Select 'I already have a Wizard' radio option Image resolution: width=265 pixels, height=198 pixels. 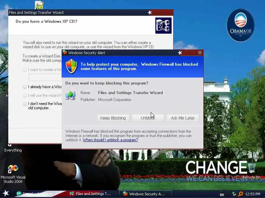pos(25,87)
